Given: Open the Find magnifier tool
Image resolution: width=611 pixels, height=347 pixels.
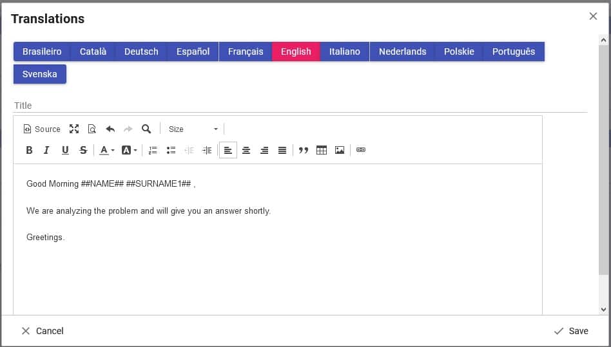Looking at the screenshot, I should [x=146, y=129].
